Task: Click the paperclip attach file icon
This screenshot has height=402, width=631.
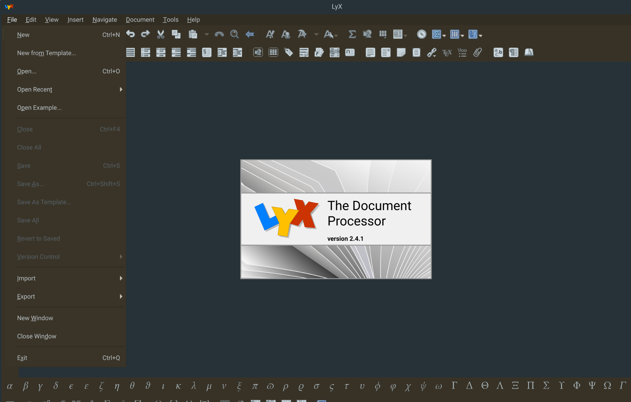Action: tap(478, 53)
